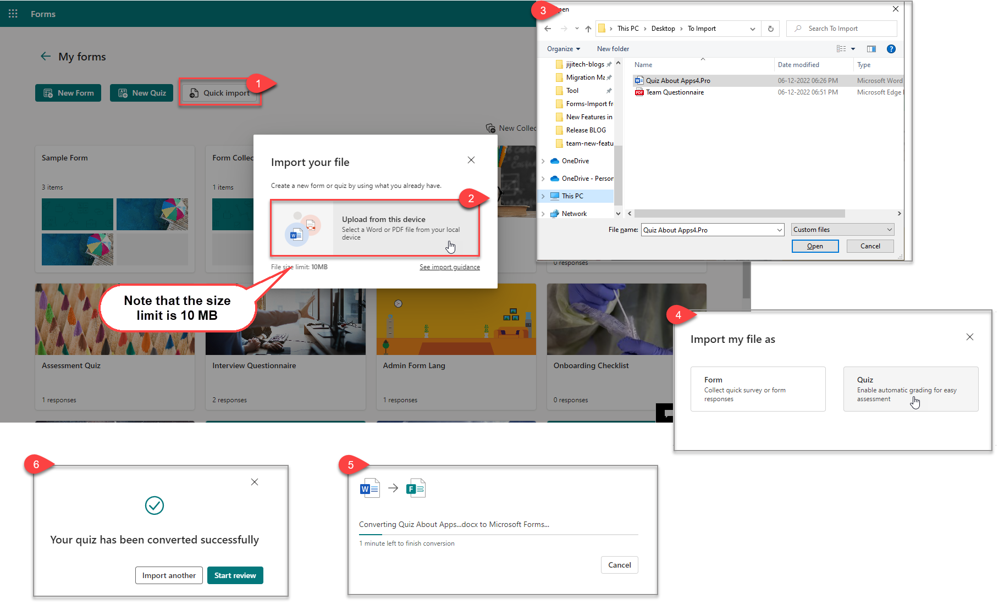Click the Start review button
Image resolution: width=1004 pixels, height=605 pixels.
(235, 575)
